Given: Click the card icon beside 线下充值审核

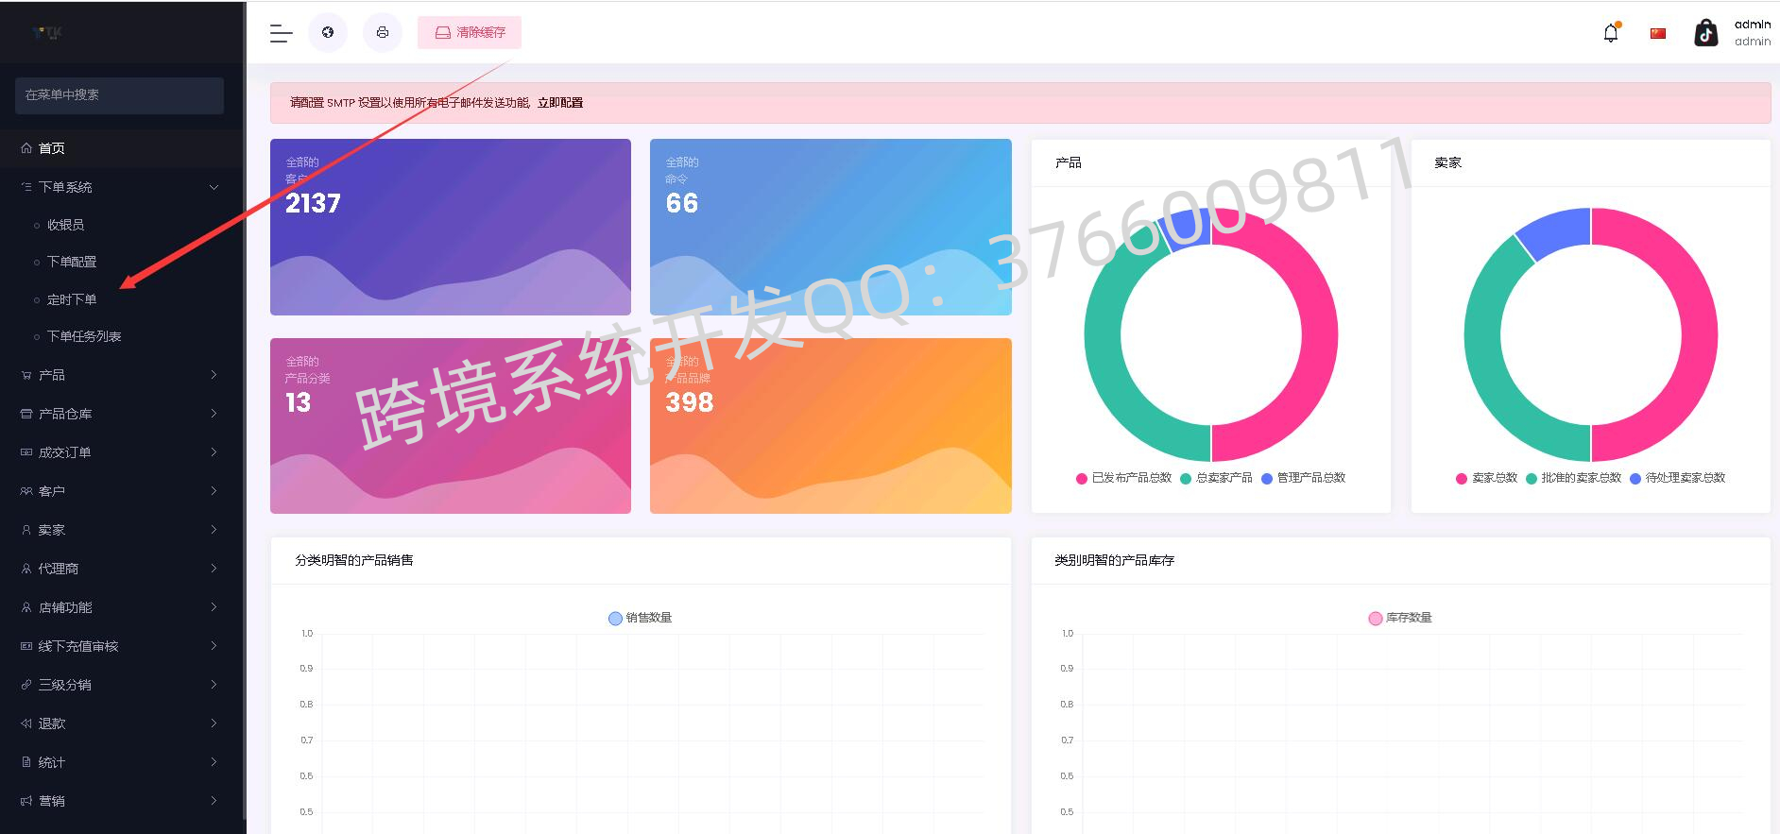Looking at the screenshot, I should pos(26,646).
